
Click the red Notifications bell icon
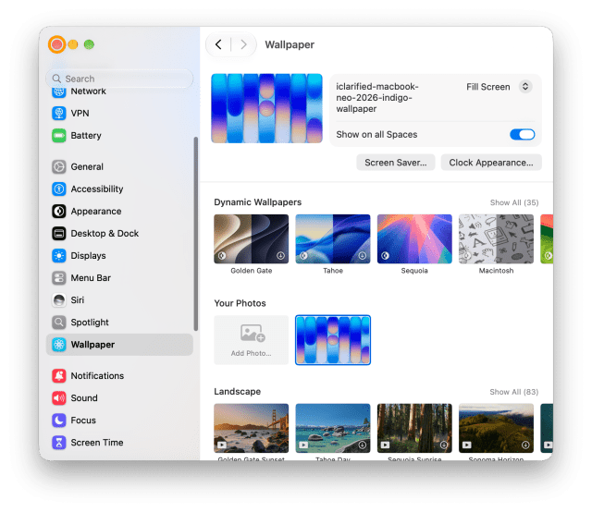[x=59, y=376]
